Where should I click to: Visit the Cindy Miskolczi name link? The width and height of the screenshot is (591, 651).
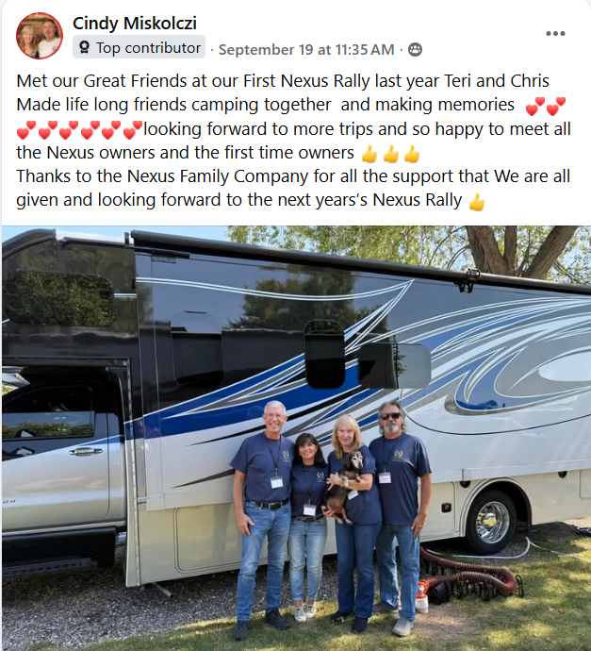(x=135, y=24)
